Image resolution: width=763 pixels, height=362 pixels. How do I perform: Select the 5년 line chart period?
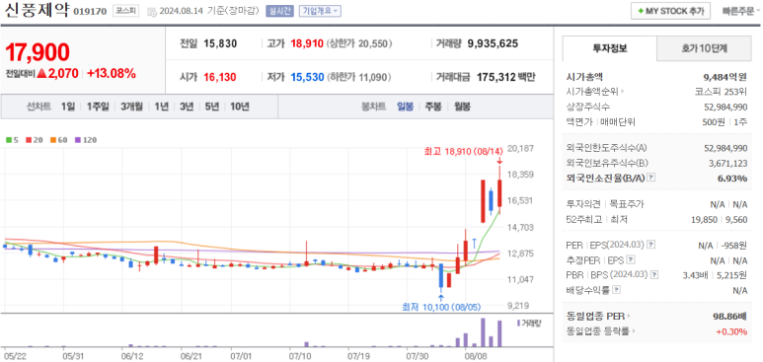pos(211,107)
